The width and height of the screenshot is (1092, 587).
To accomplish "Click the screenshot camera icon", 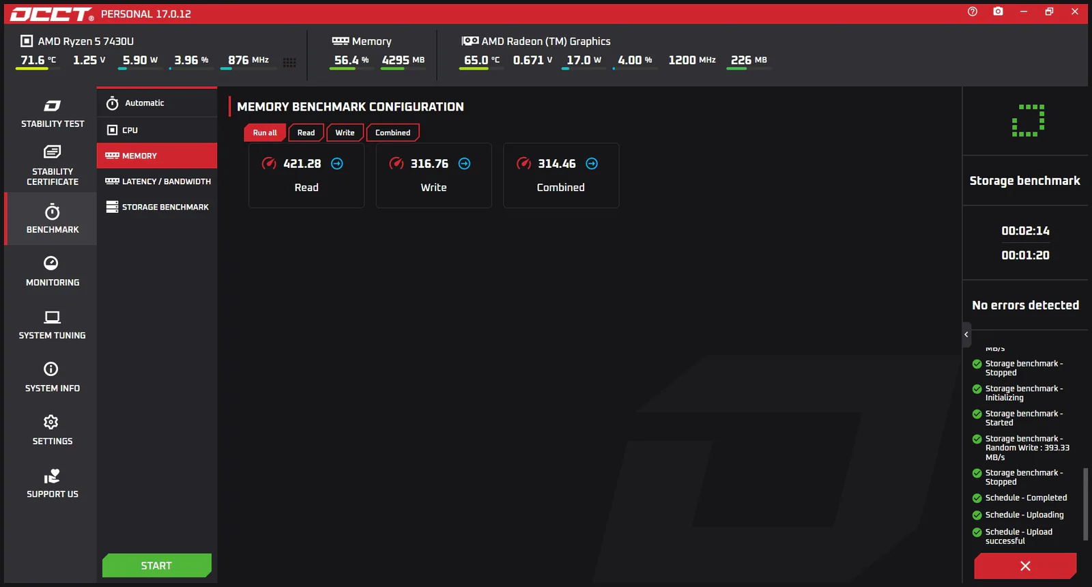I will 998,12.
